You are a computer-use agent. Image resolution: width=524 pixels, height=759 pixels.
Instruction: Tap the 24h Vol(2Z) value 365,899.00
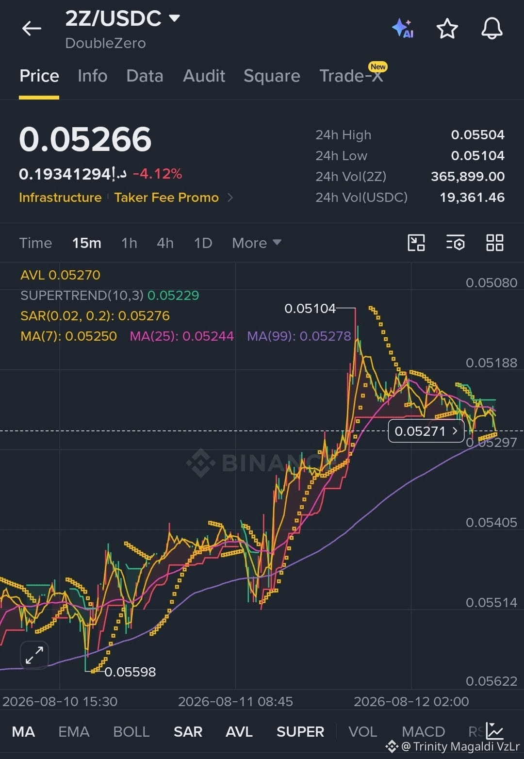[x=468, y=176]
